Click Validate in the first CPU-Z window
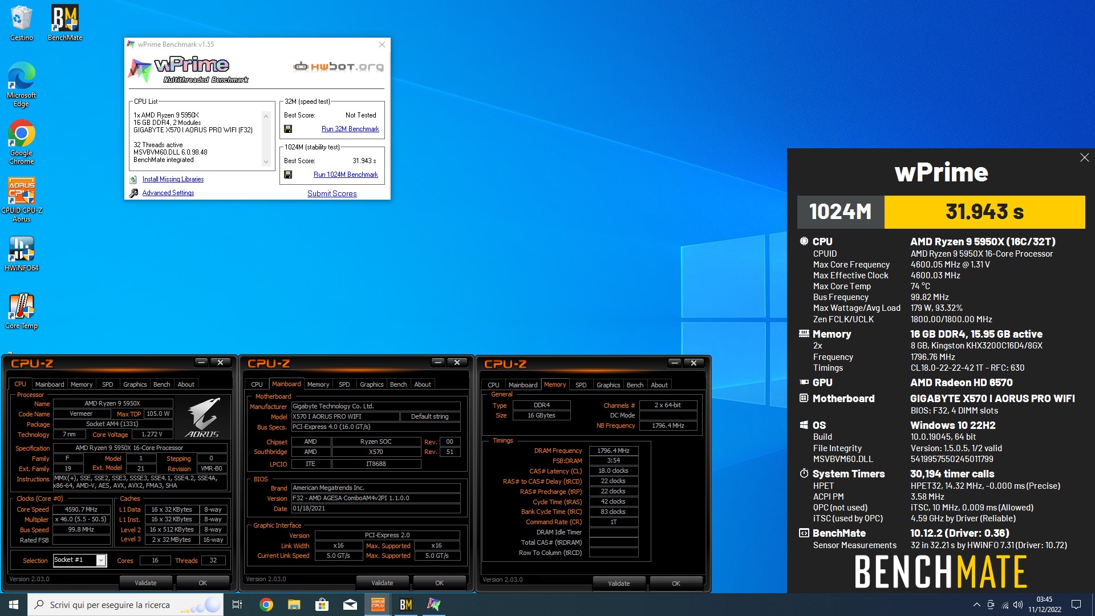1095x616 pixels. (x=145, y=583)
